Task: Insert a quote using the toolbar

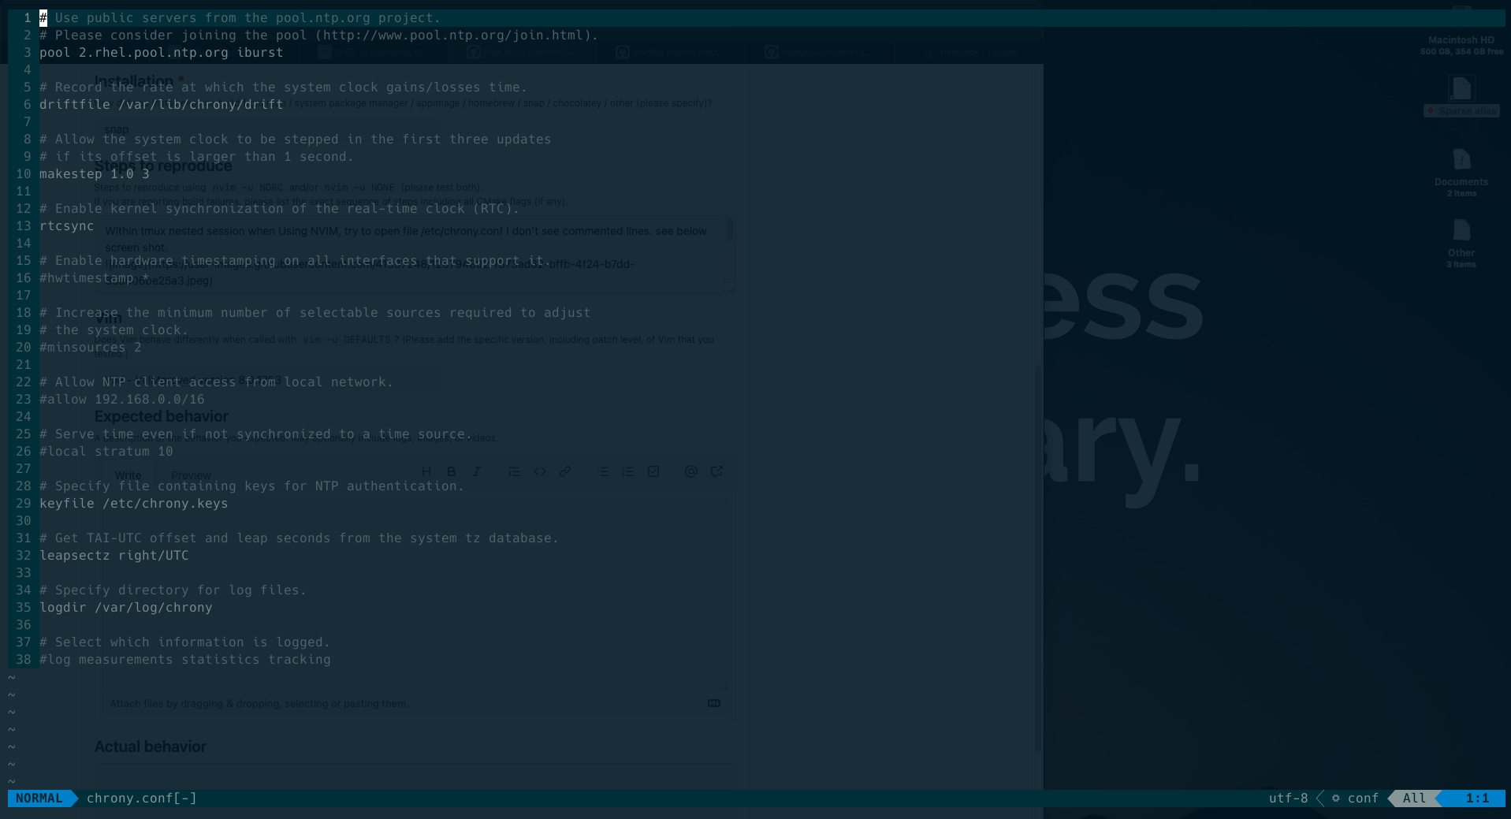Action: pyautogui.click(x=514, y=471)
